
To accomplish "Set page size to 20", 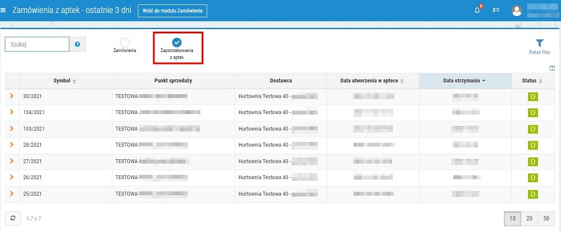I will pos(529,219).
